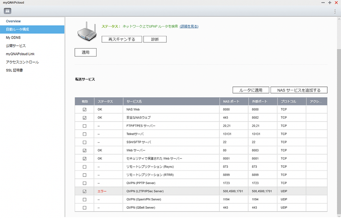Viewport: 341px width, 219px height.
Task: Select 自動ルータ構成 in sidebar
Action: point(32,29)
